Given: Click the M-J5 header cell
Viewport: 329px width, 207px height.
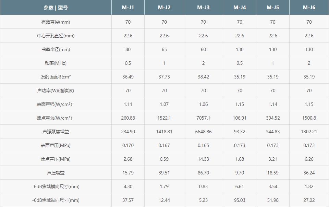Looking at the screenshot, I should tap(273, 8).
